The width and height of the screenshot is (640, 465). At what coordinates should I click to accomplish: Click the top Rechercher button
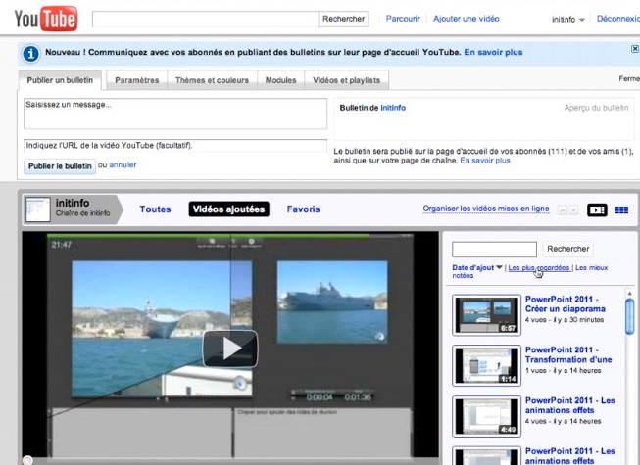coord(343,19)
